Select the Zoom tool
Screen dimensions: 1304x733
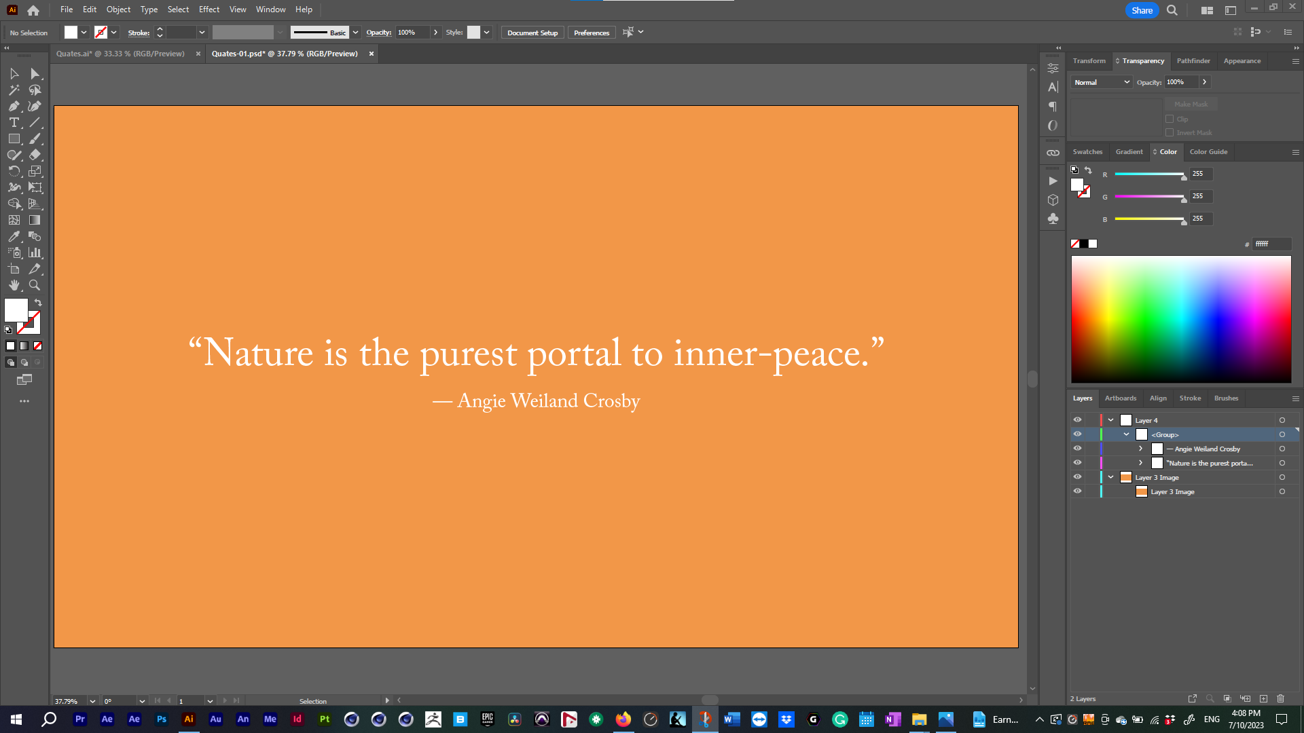(x=35, y=285)
